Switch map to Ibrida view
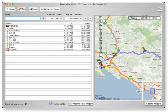 [155, 18]
